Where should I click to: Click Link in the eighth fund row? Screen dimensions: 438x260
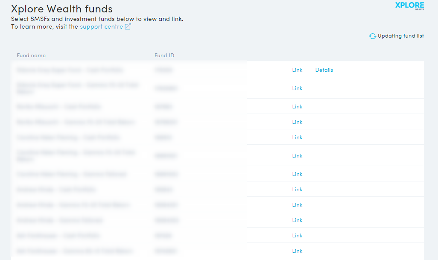click(x=297, y=190)
